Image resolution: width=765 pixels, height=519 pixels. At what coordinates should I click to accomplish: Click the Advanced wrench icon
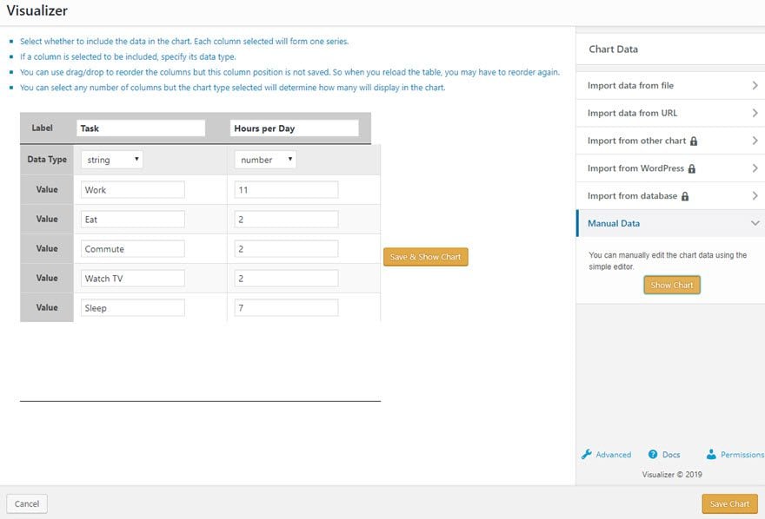point(587,455)
